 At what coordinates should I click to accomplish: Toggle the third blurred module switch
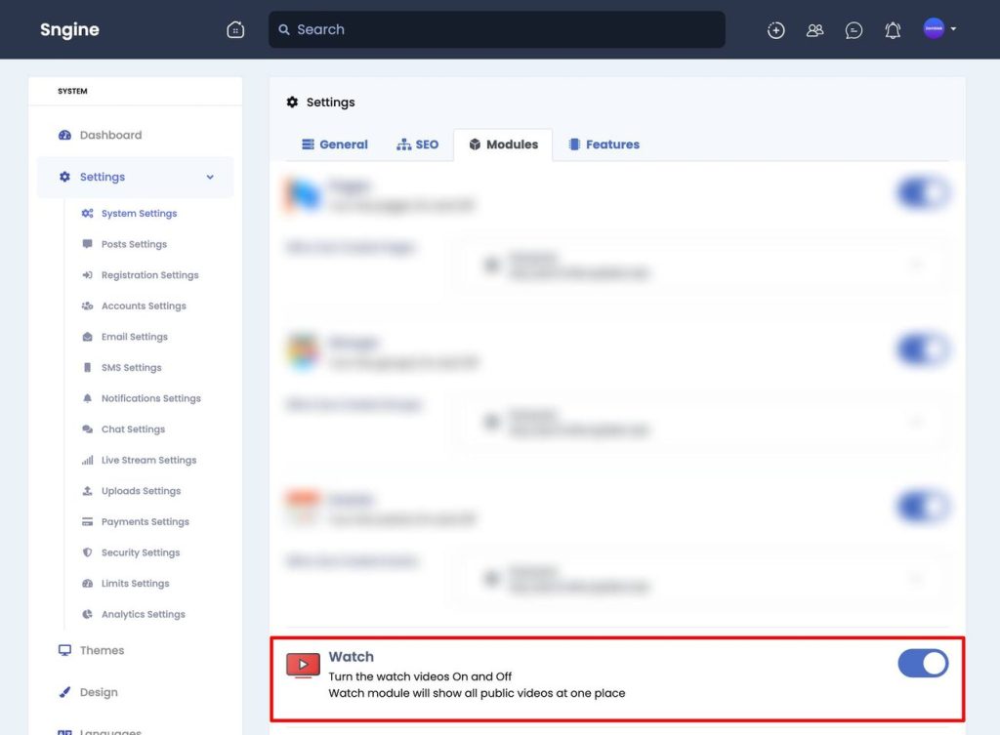923,507
